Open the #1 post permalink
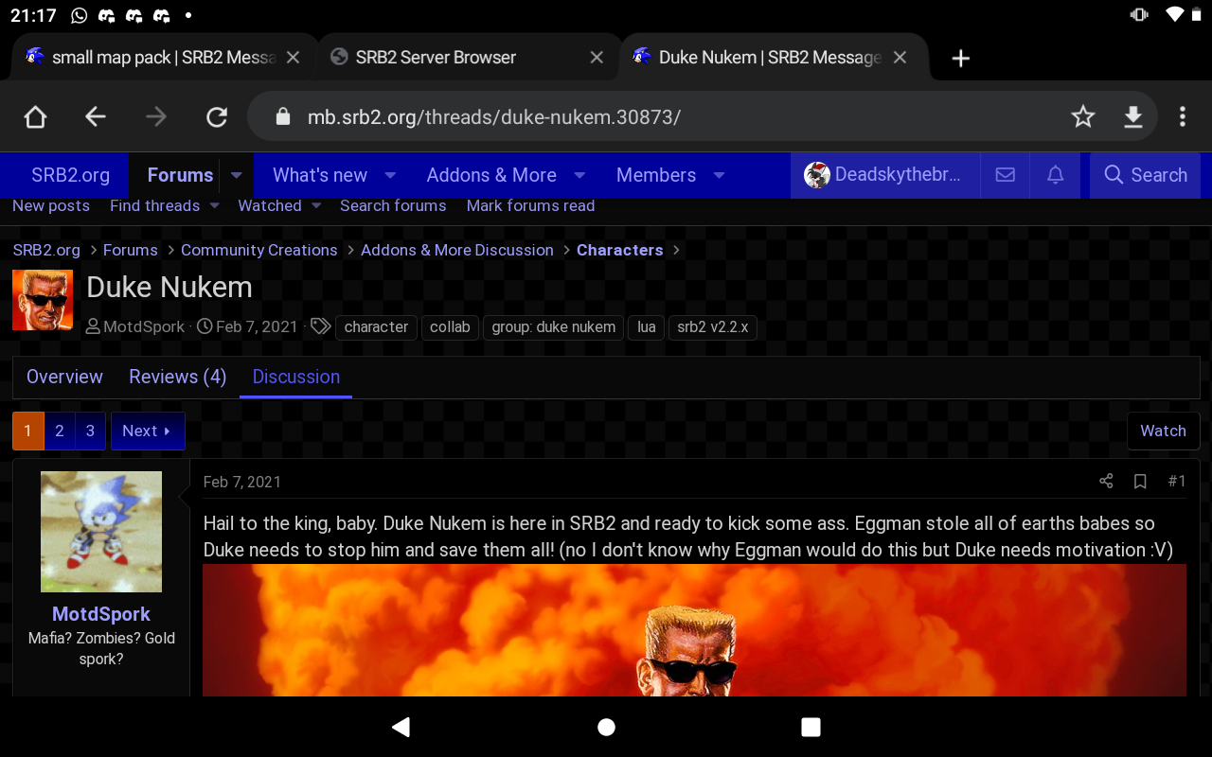 (1176, 482)
